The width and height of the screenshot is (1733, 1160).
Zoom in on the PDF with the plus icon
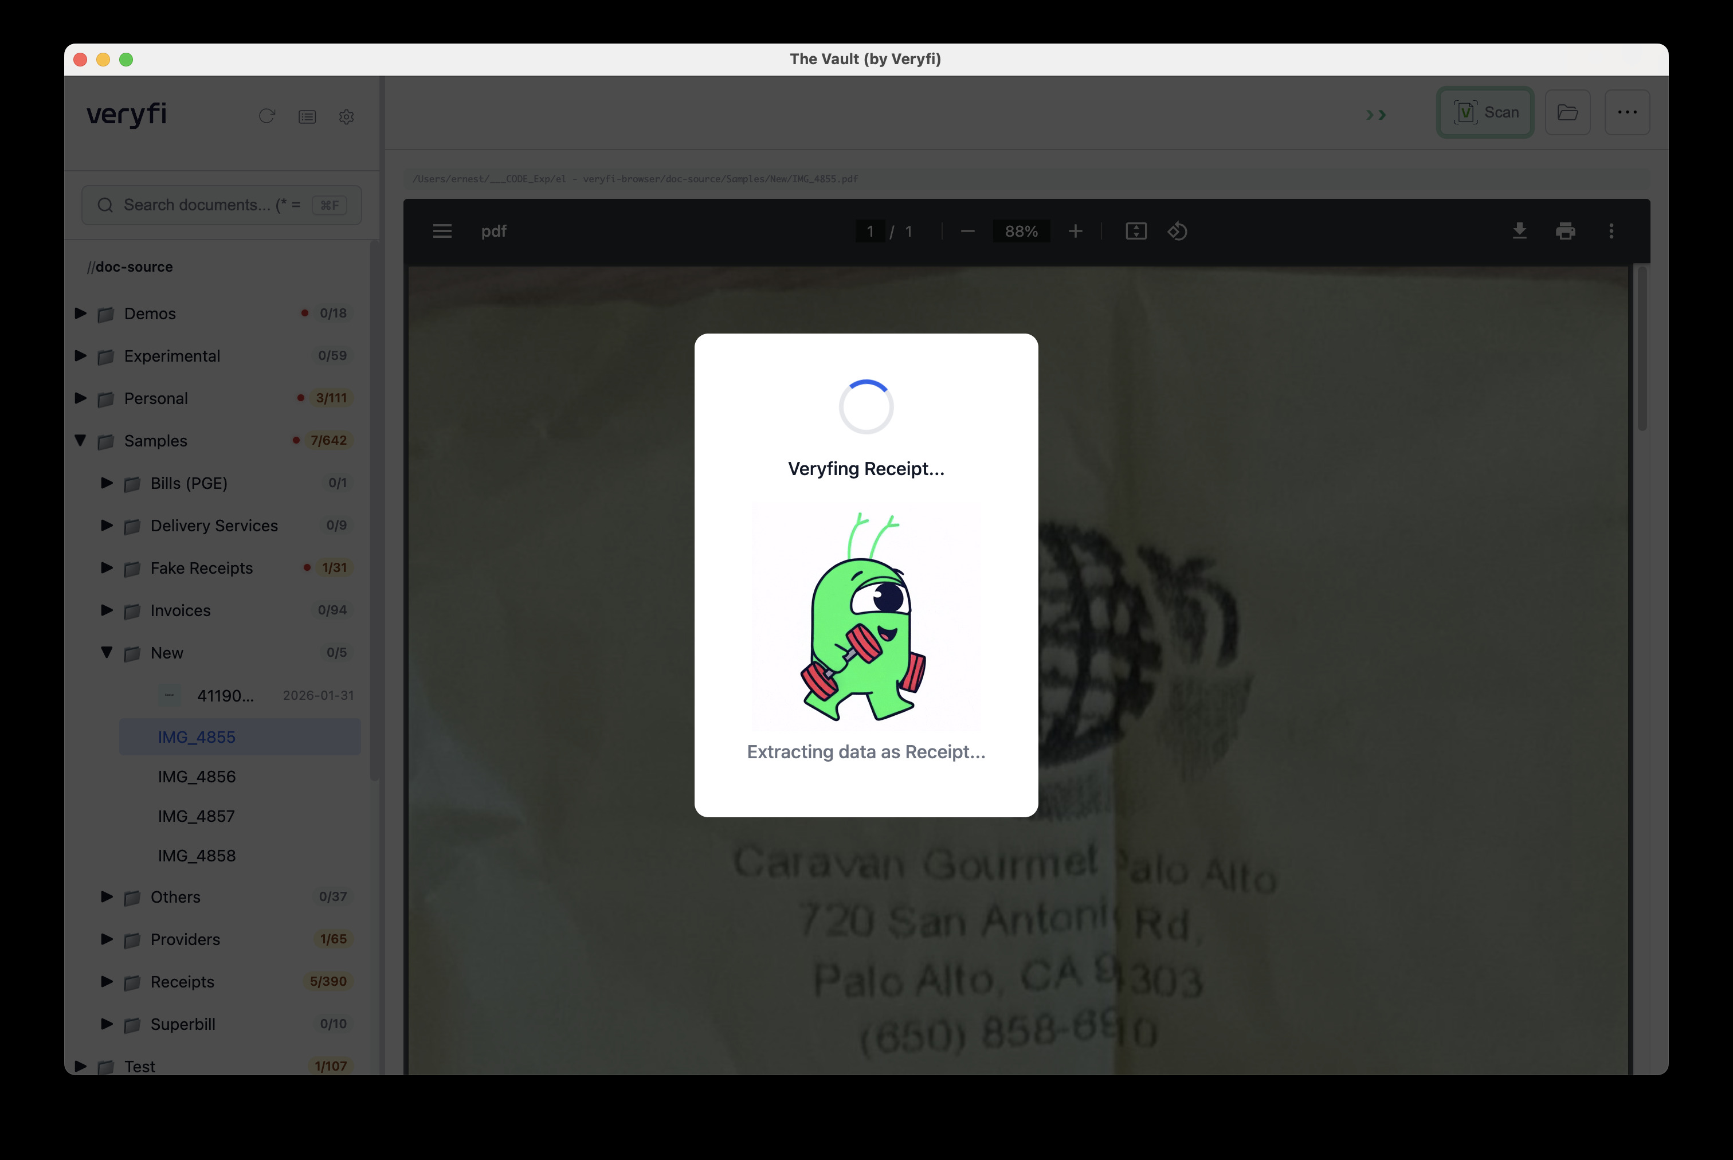(1076, 231)
